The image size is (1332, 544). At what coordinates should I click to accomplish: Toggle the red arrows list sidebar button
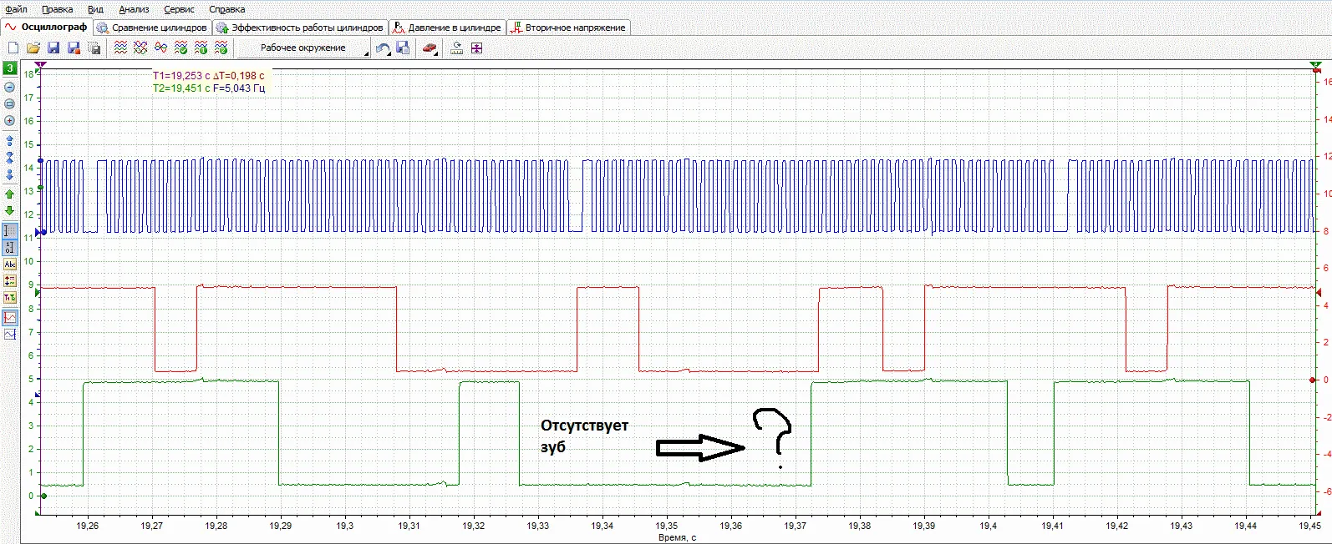coord(10,281)
